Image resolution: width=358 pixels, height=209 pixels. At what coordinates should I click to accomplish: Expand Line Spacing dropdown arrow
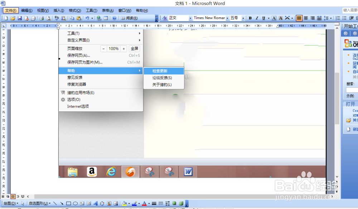(x=331, y=18)
